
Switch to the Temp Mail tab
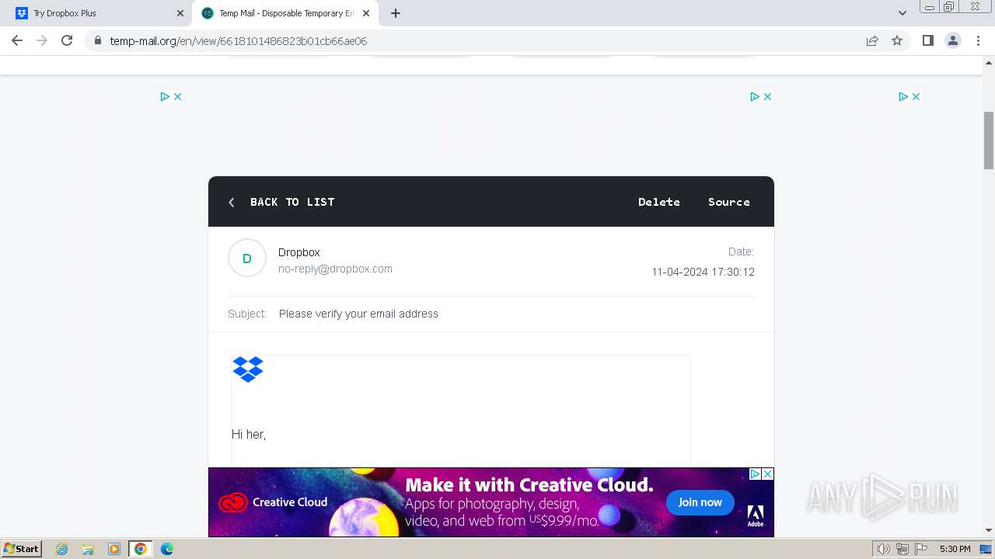(286, 13)
